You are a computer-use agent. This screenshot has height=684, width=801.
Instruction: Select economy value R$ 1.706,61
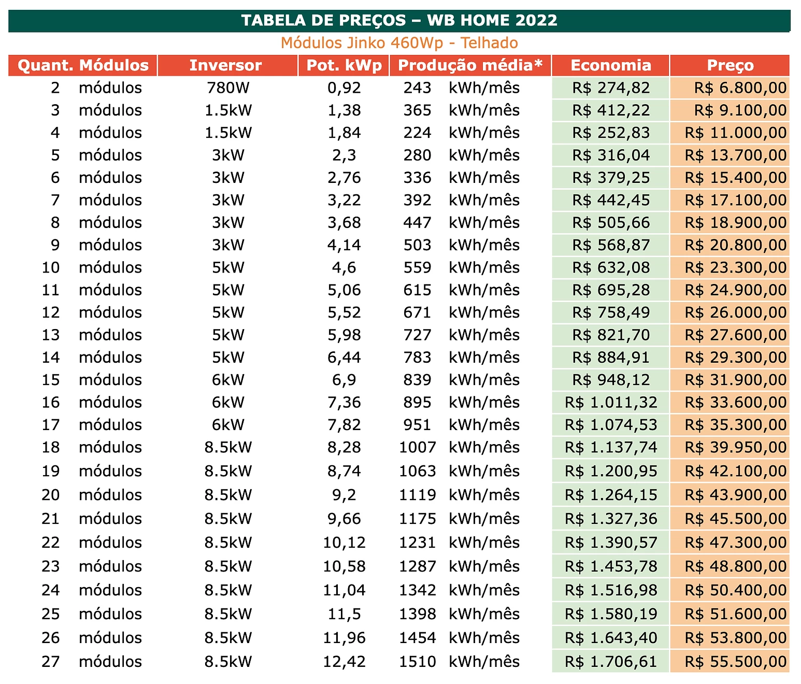pos(611,662)
